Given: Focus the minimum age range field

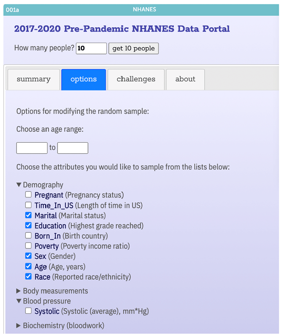Looking at the screenshot, I should pos(32,148).
